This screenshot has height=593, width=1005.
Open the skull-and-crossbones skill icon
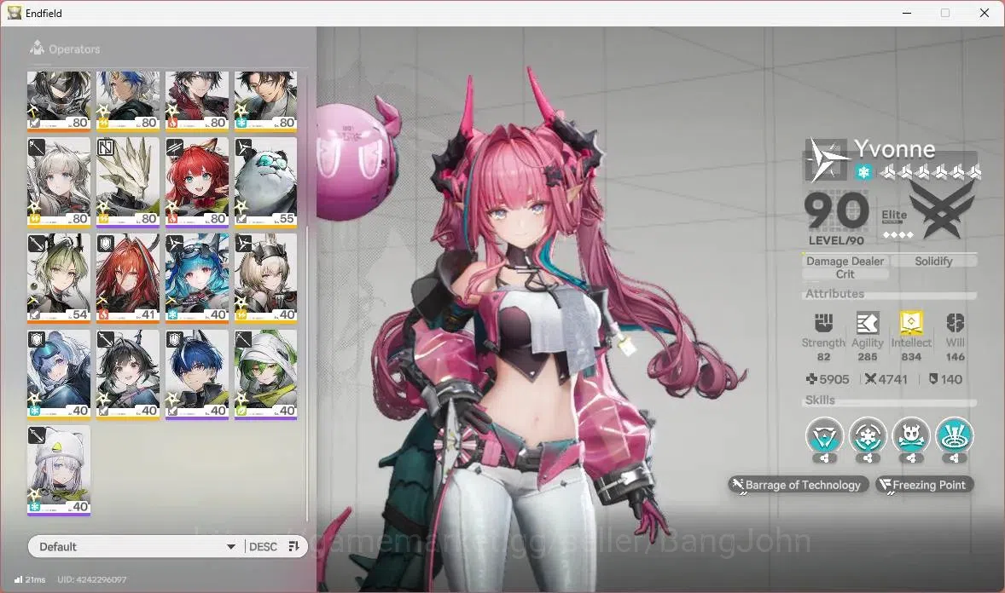[911, 436]
